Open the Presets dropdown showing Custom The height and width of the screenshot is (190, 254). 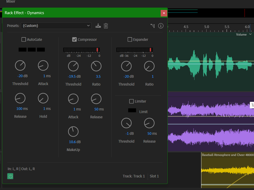click(x=56, y=26)
